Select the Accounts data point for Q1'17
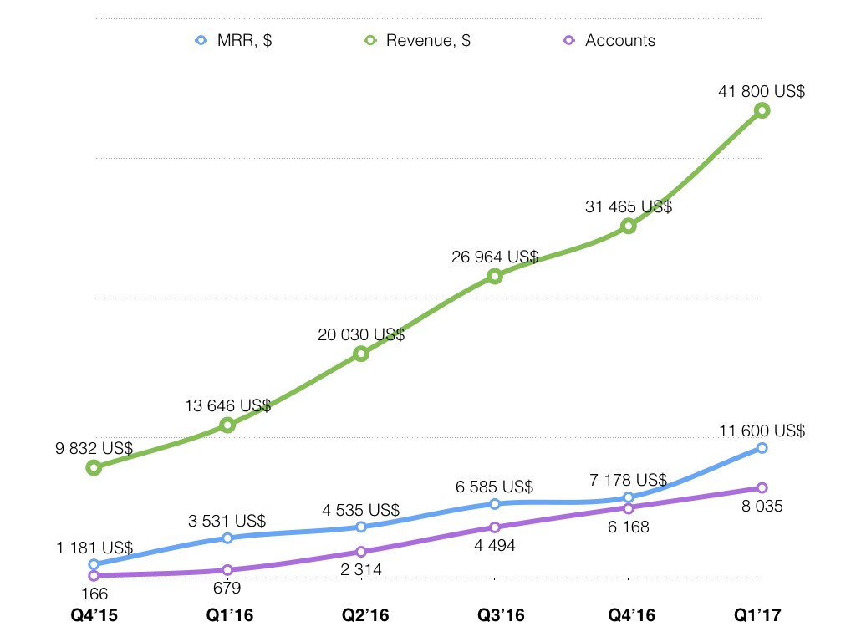 click(762, 487)
